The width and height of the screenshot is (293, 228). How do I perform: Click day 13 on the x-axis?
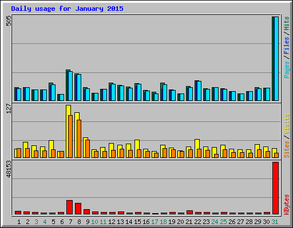120,222
